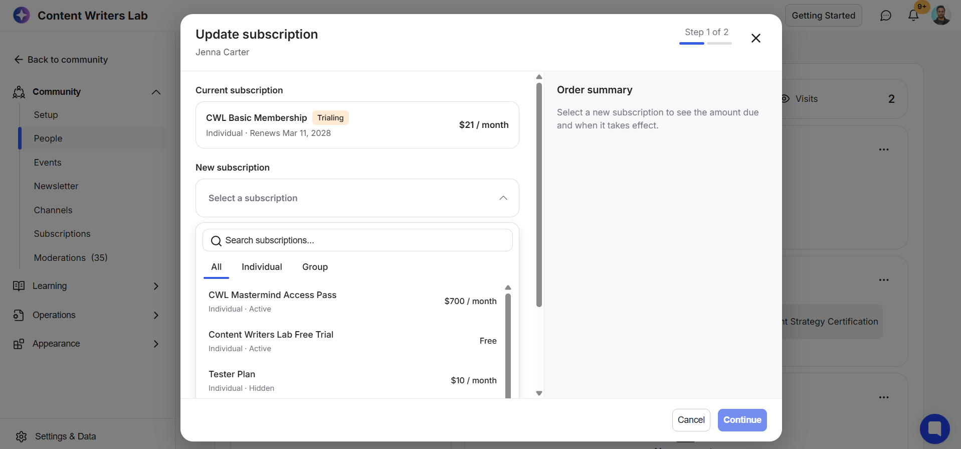This screenshot has width=961, height=449.
Task: Click the Back to community arrow link
Action: (x=61, y=60)
